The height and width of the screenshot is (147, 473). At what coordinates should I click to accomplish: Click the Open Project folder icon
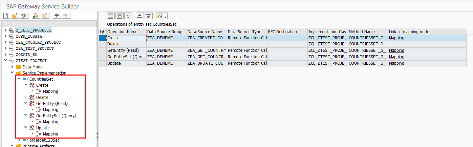(15, 15)
